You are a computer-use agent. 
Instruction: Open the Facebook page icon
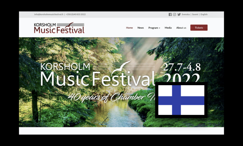coord(170,14)
